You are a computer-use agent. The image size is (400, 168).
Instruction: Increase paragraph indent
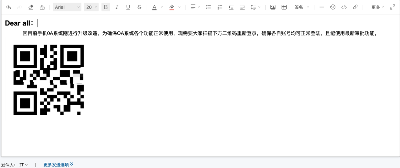point(231,7)
